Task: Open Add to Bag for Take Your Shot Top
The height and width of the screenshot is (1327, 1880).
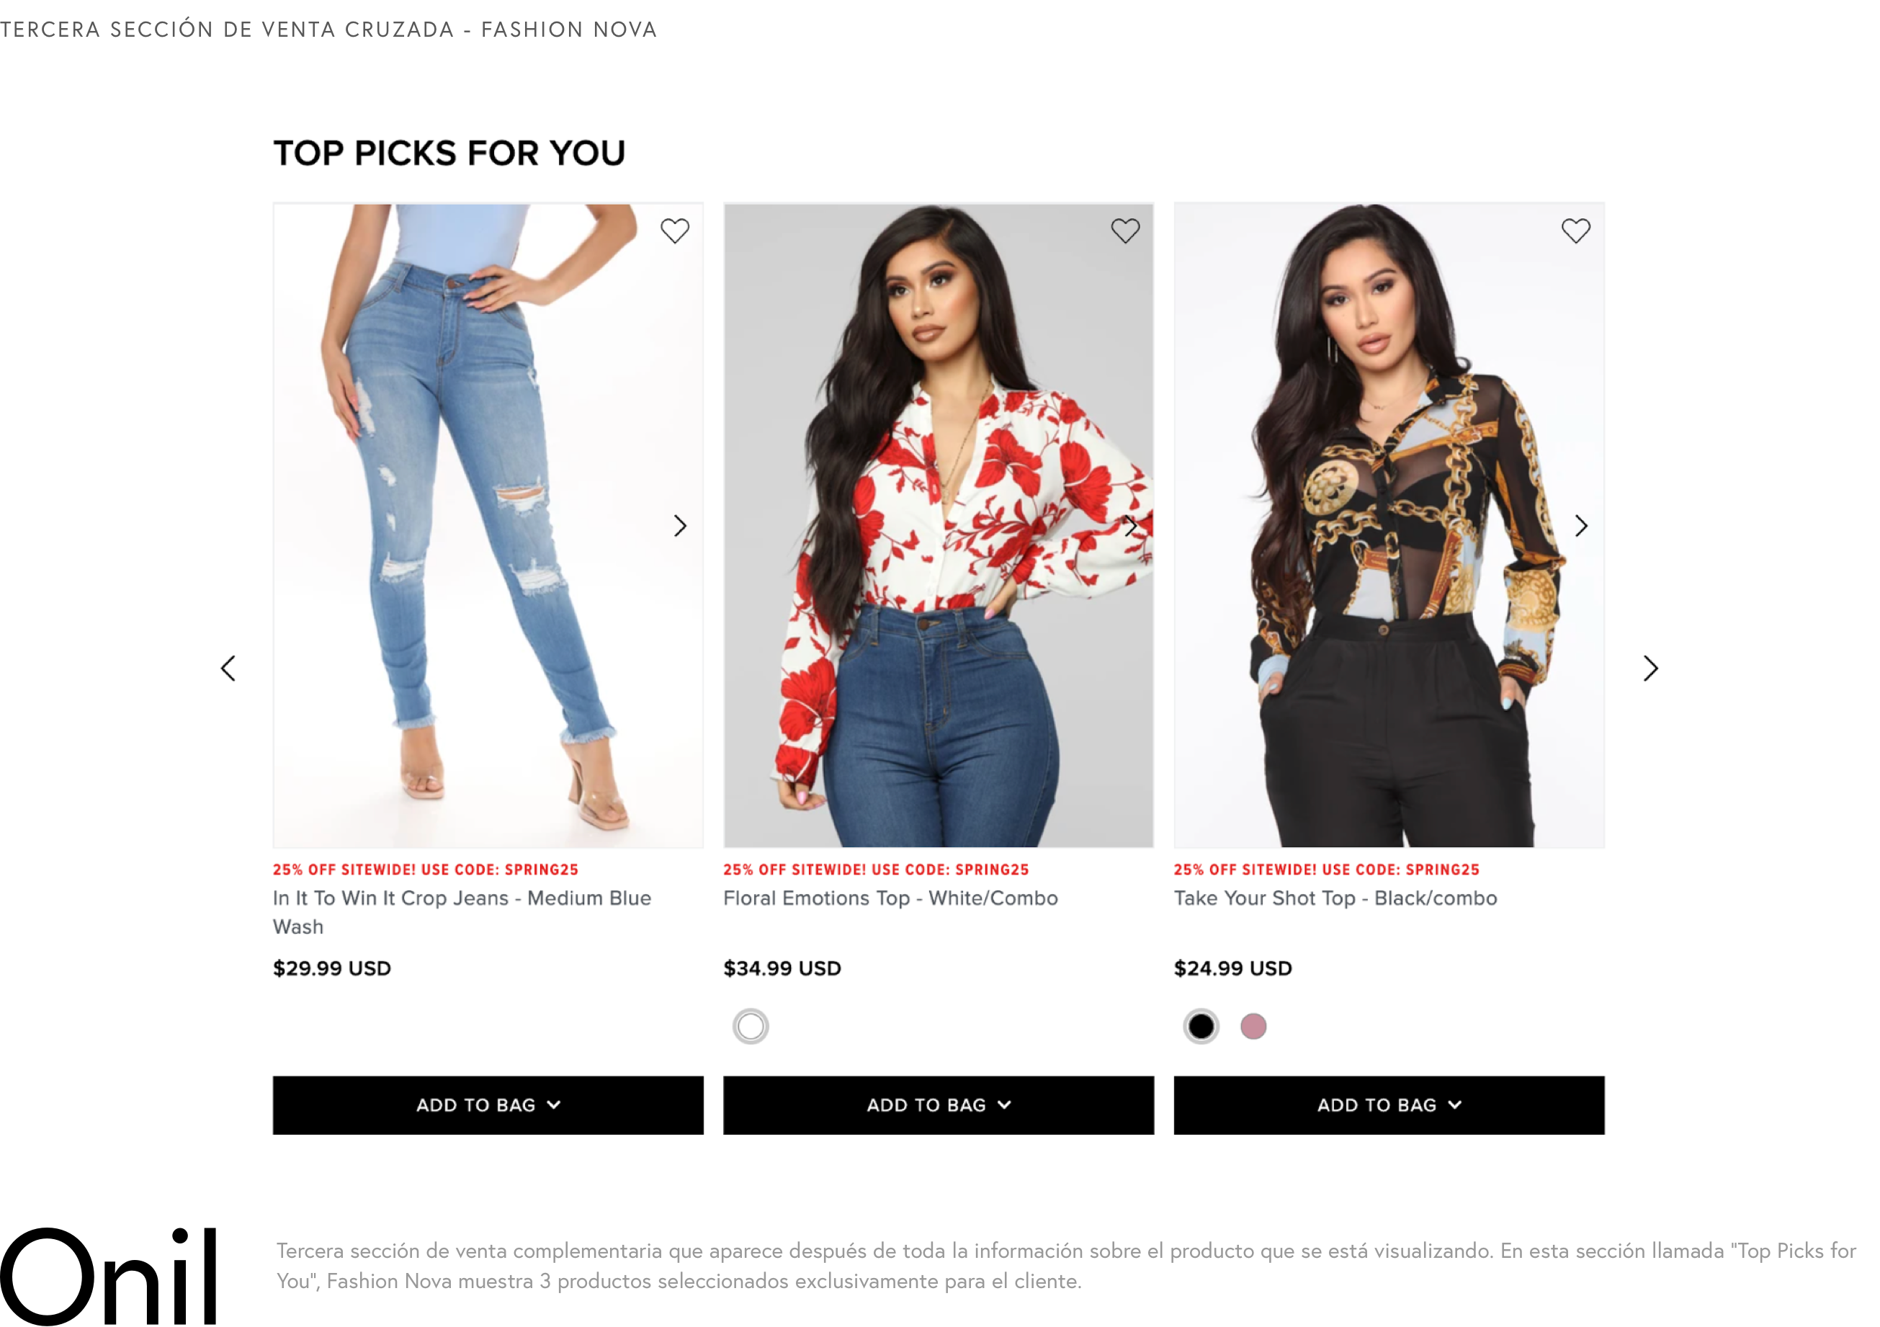Action: pyautogui.click(x=1389, y=1105)
